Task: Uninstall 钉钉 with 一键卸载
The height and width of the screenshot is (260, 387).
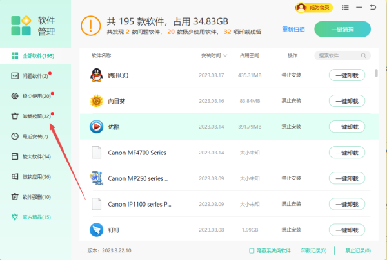Action: [x=347, y=230]
